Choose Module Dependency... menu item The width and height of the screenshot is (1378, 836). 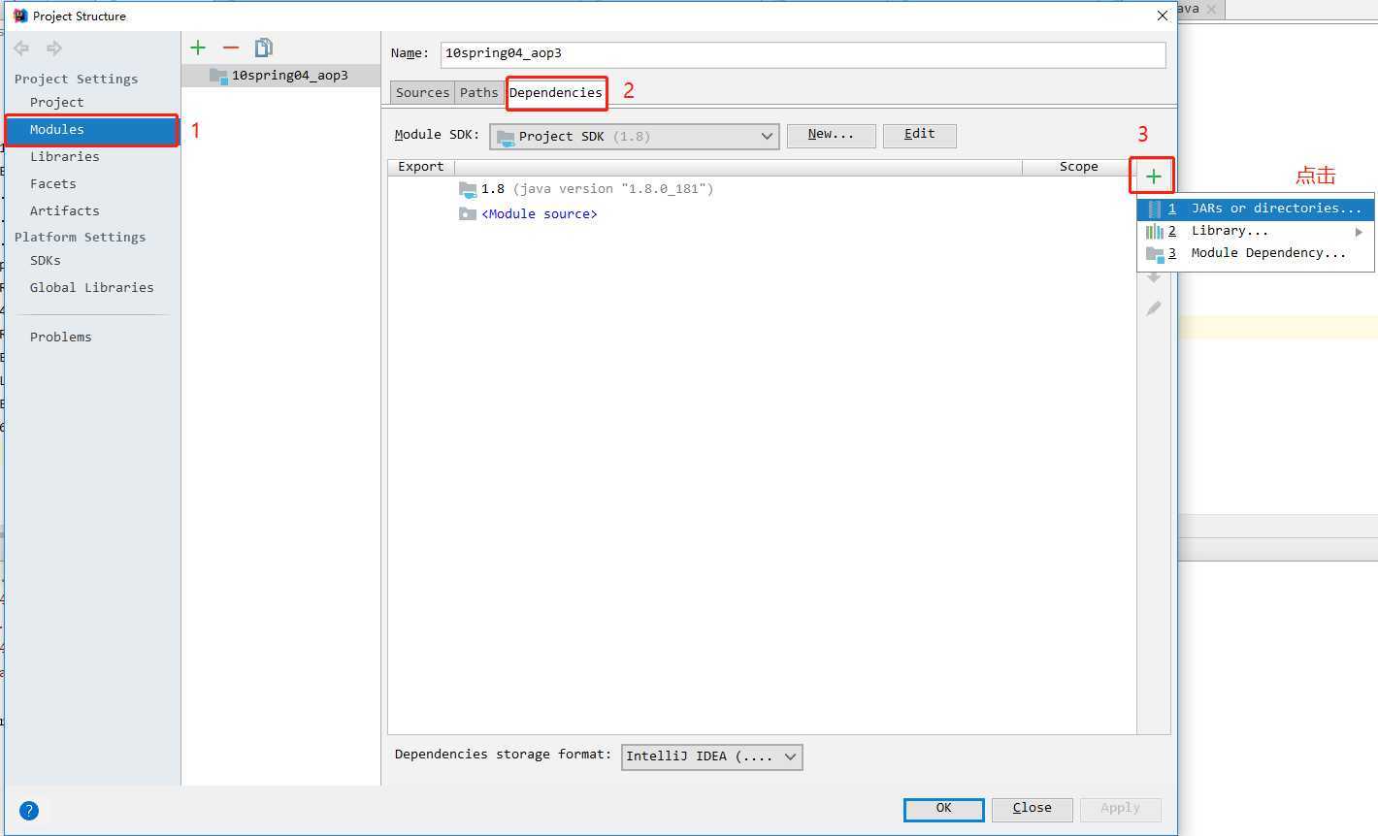coord(1256,253)
